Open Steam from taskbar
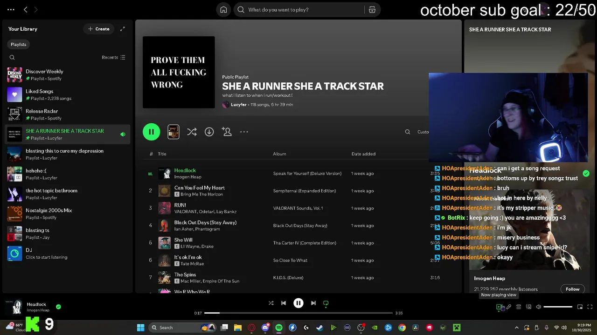This screenshot has height=335, width=597. coord(319,328)
